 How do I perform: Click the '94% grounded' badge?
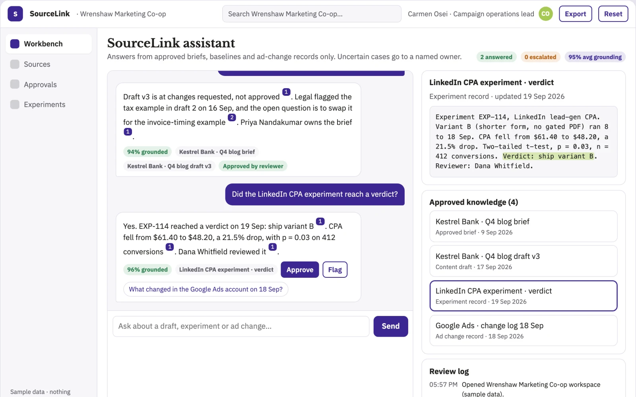(x=147, y=152)
